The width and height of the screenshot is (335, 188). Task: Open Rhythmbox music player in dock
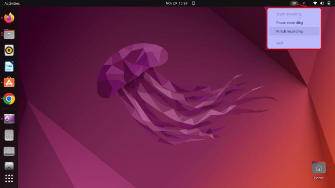9,50
